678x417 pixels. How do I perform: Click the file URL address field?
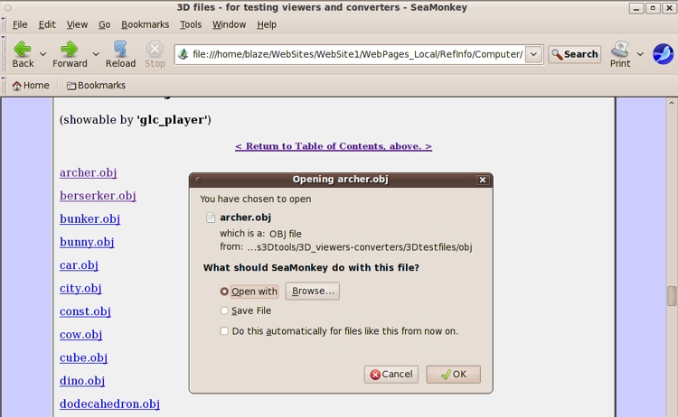[x=356, y=54]
